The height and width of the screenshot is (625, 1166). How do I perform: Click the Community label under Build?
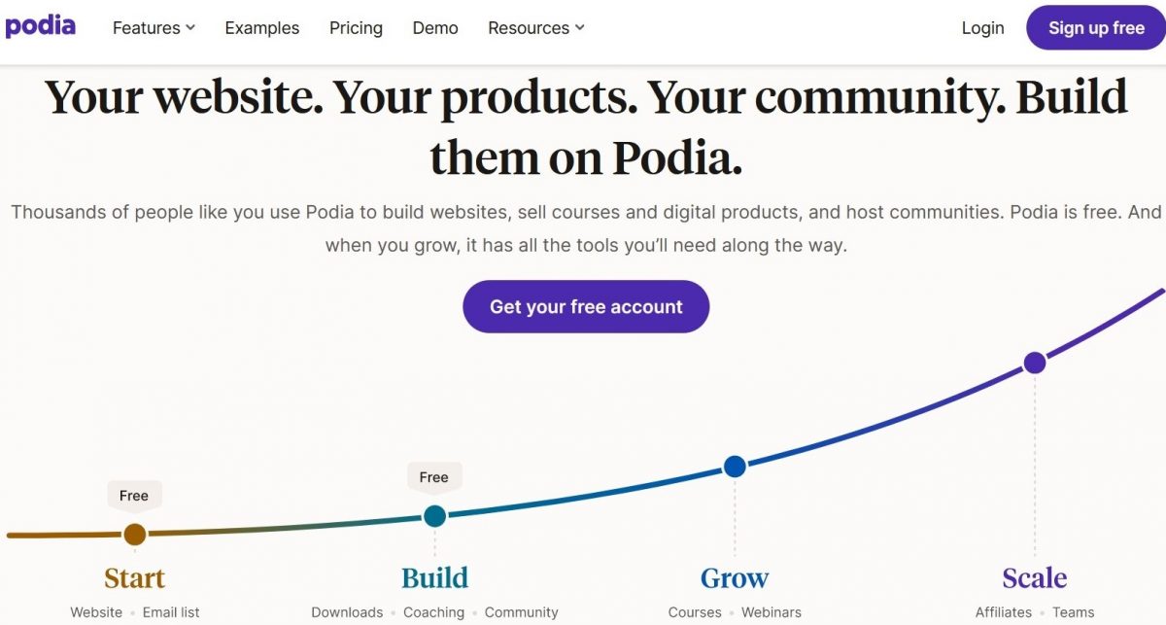[x=522, y=612]
